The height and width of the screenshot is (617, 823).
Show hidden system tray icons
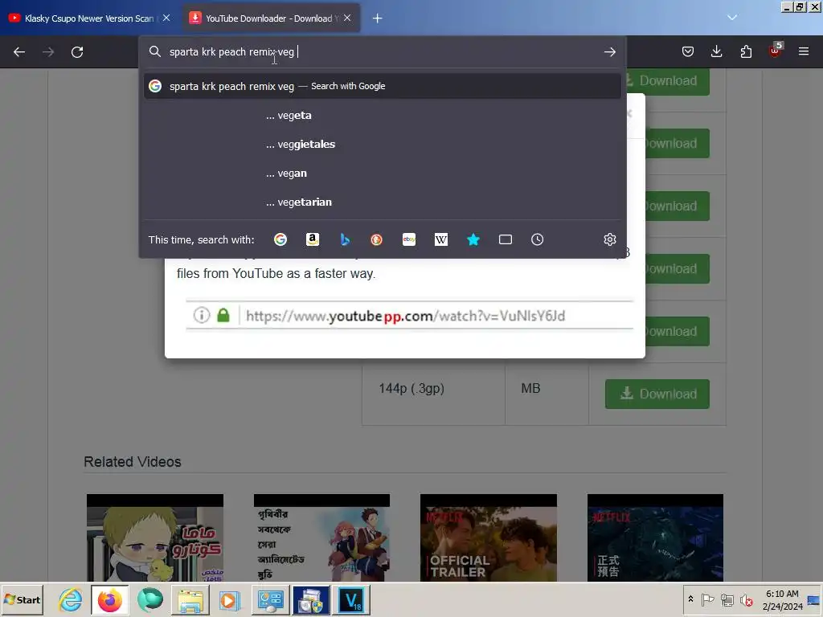[x=690, y=599]
